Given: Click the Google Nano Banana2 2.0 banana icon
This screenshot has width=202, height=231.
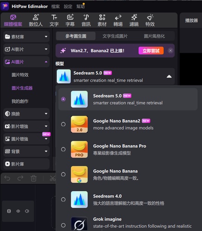Looking at the screenshot, I should click(79, 124).
